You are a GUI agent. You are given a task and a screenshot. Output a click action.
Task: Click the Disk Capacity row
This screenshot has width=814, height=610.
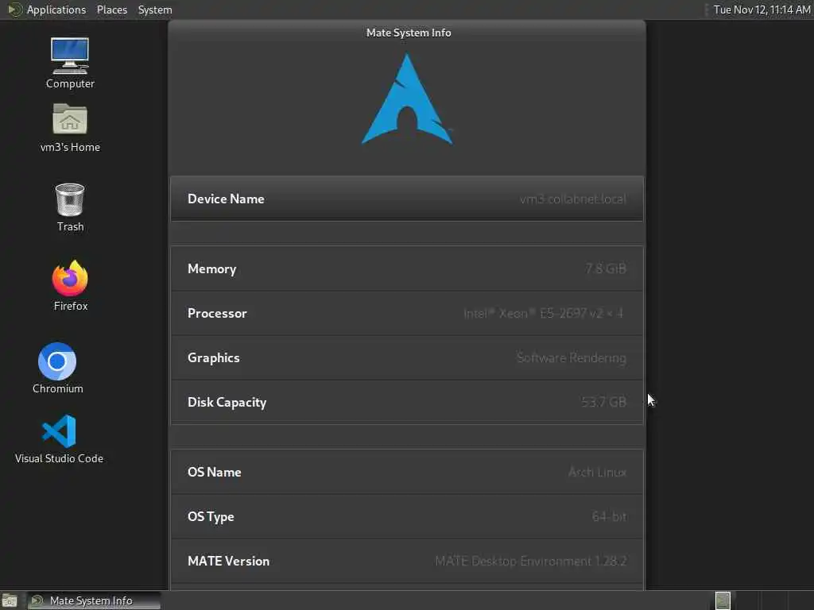[407, 402]
